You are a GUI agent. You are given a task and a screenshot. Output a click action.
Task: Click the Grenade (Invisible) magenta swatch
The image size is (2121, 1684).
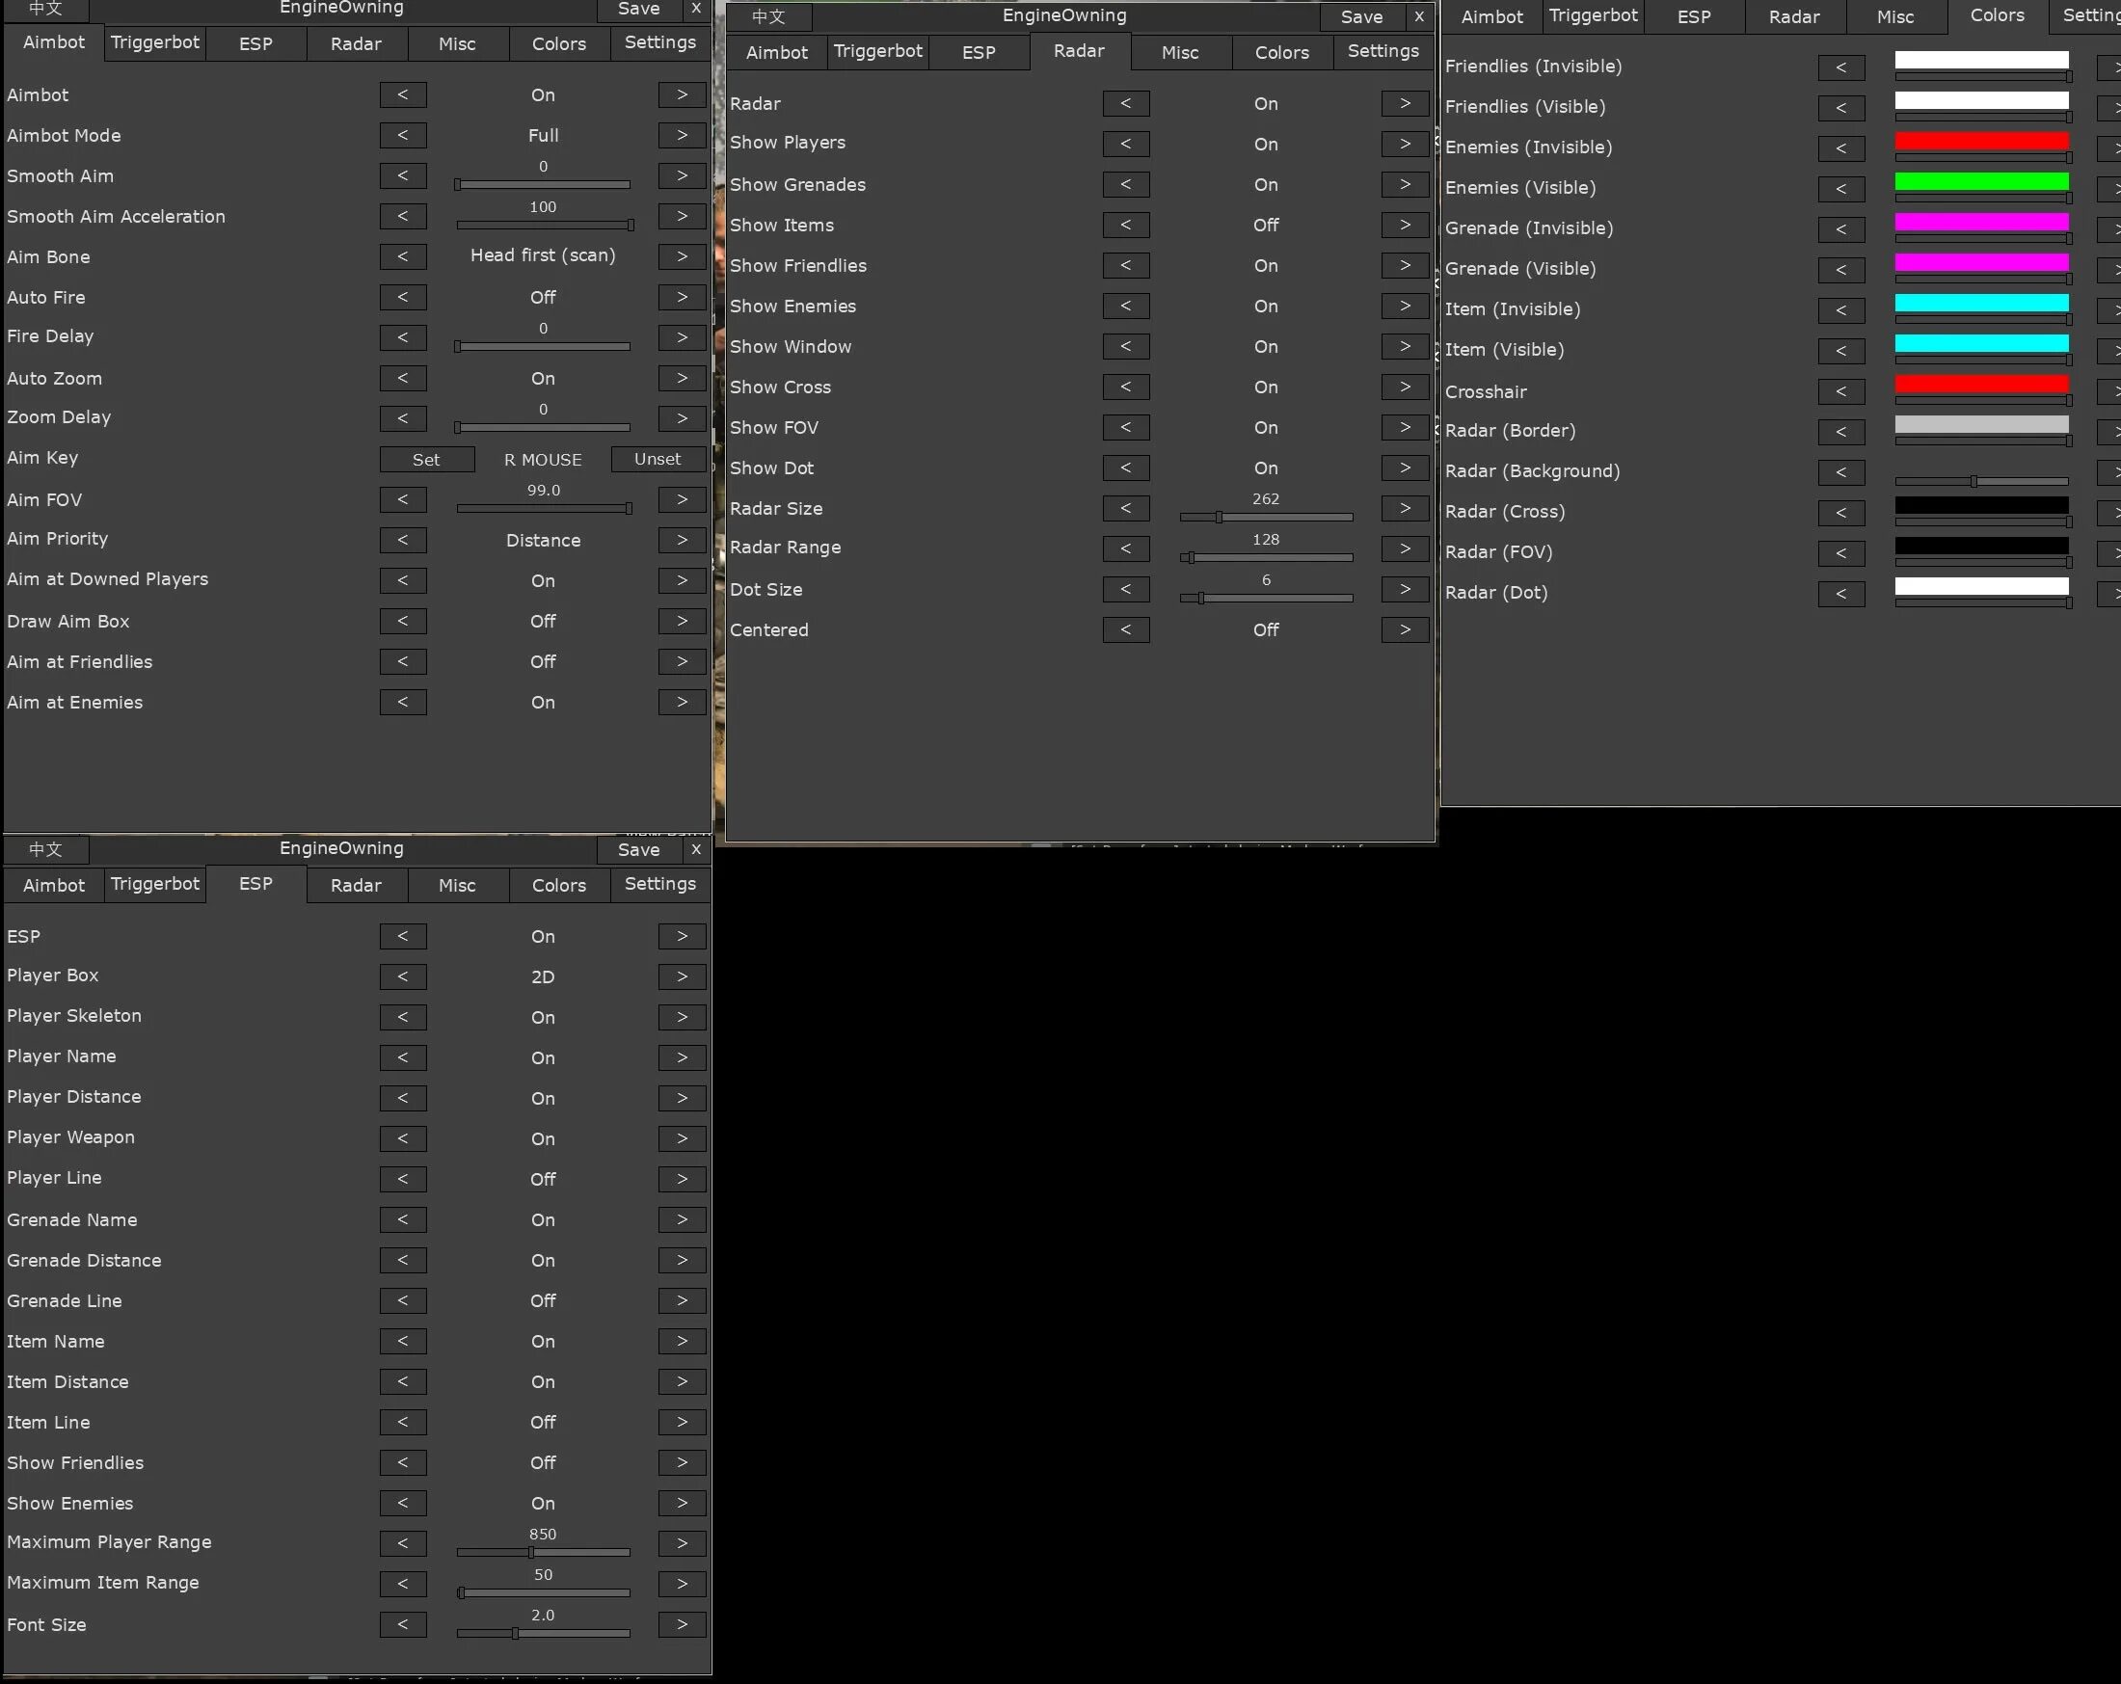(x=1981, y=222)
